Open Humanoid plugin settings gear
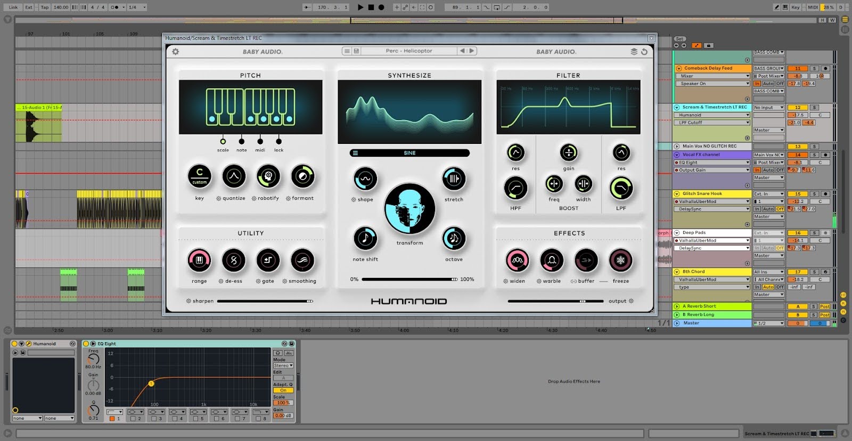This screenshot has height=441, width=852. [175, 52]
